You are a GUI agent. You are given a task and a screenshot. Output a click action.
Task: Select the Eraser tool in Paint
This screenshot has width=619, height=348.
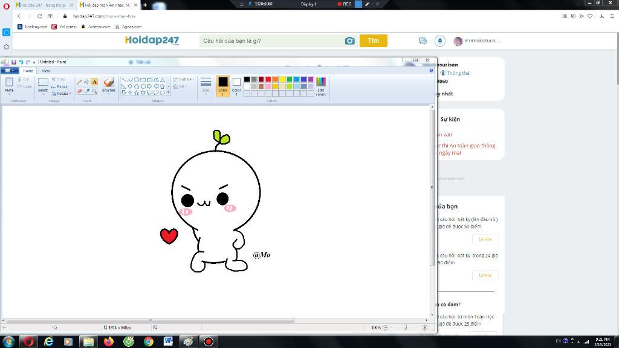79,91
